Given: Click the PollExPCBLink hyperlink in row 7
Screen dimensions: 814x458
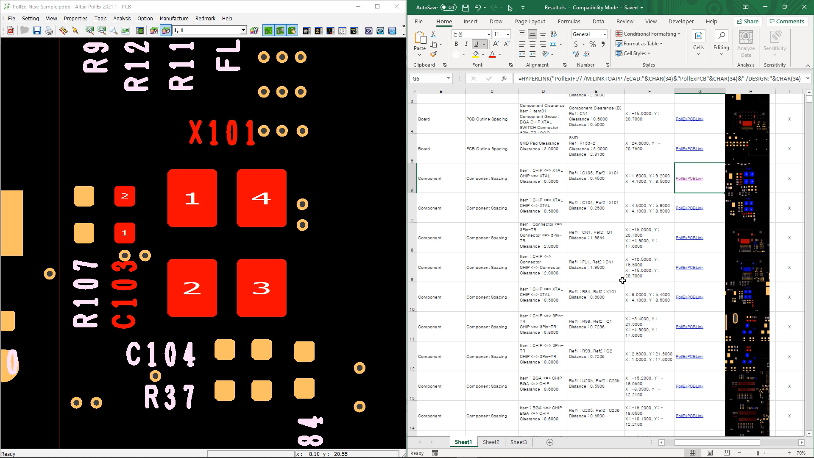Looking at the screenshot, I should click(689, 208).
